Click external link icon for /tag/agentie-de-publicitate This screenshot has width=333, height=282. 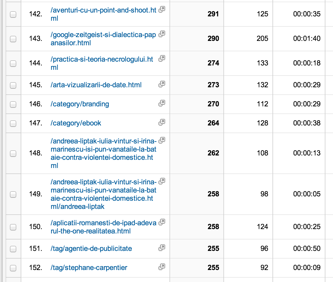(162, 248)
